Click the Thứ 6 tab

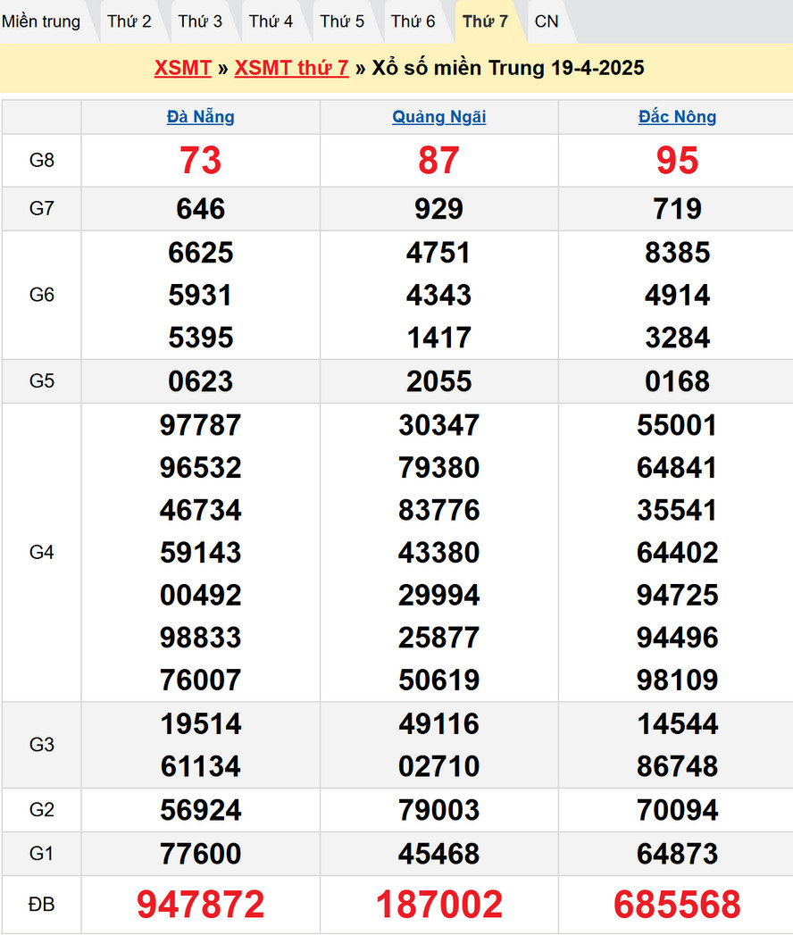413,21
